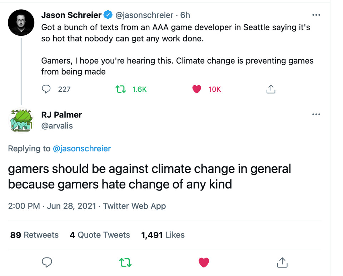The image size is (343, 276).
Task: Unlike Jason Schreier's tweet via heart icon
Action: (197, 89)
